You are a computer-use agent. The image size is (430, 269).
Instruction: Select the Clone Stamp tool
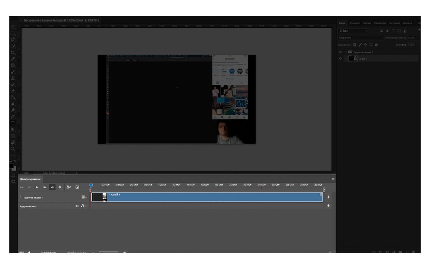click(x=13, y=78)
